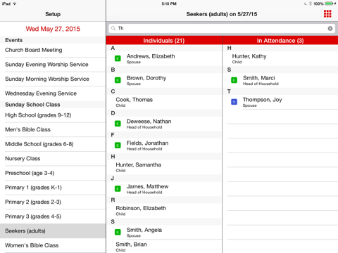The height and width of the screenshot is (253, 338).
Task: Open High School (grades 9-12) class
Action: point(53,115)
